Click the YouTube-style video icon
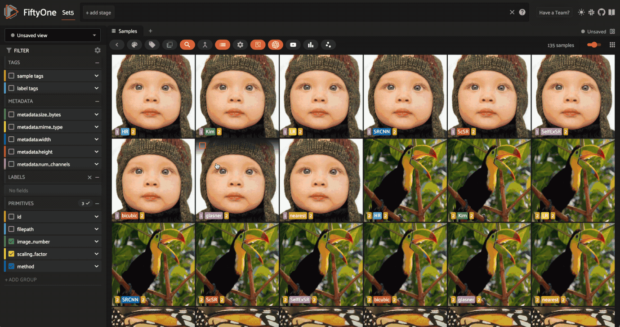This screenshot has width=620, height=327. pos(293,45)
